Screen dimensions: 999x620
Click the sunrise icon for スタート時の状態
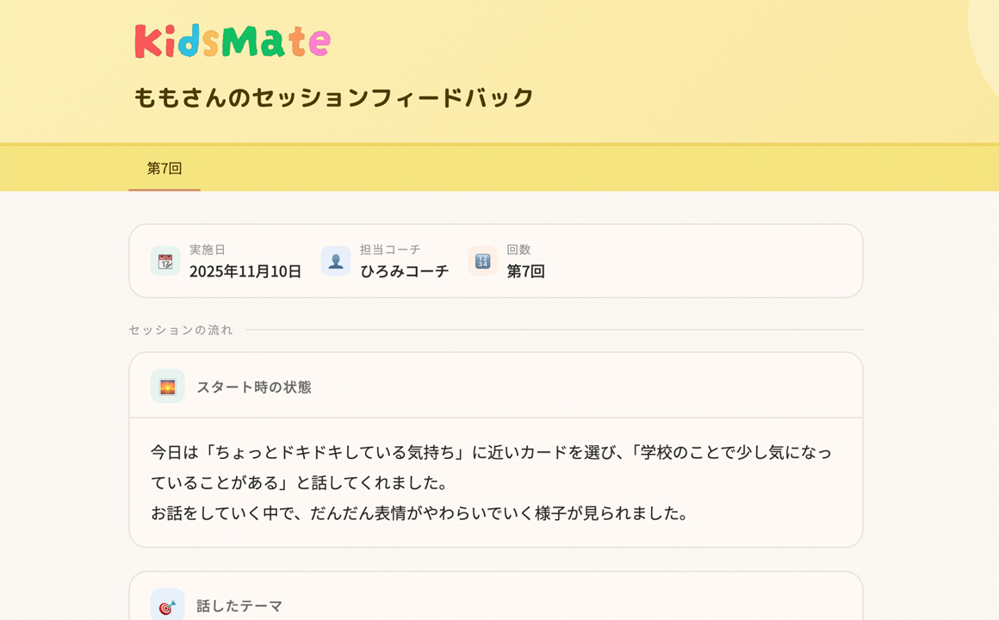[167, 387]
